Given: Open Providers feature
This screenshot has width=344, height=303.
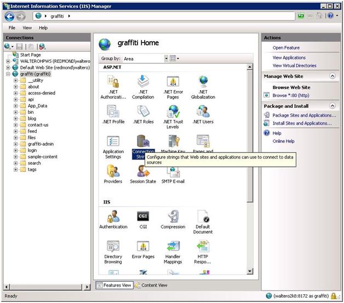Looking at the screenshot, I should click(113, 174).
